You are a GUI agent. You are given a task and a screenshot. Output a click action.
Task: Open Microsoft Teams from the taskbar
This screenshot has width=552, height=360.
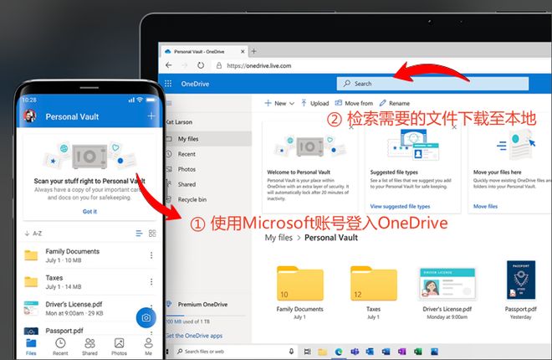[x=355, y=351]
